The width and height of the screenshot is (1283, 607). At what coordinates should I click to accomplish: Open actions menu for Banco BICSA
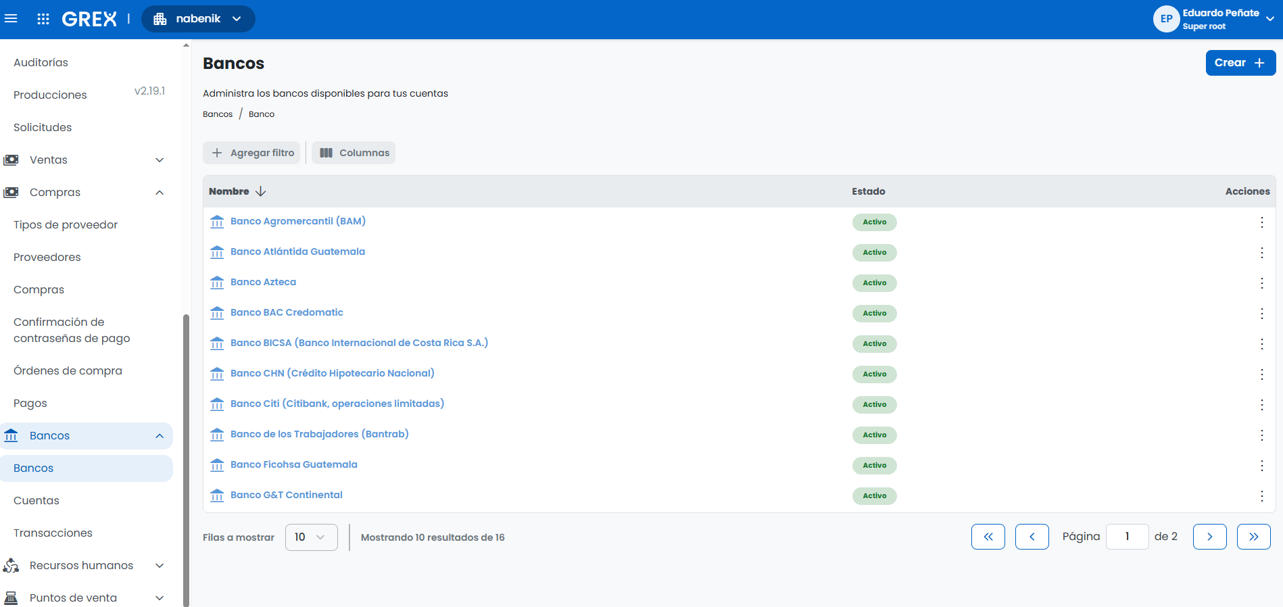(x=1261, y=344)
